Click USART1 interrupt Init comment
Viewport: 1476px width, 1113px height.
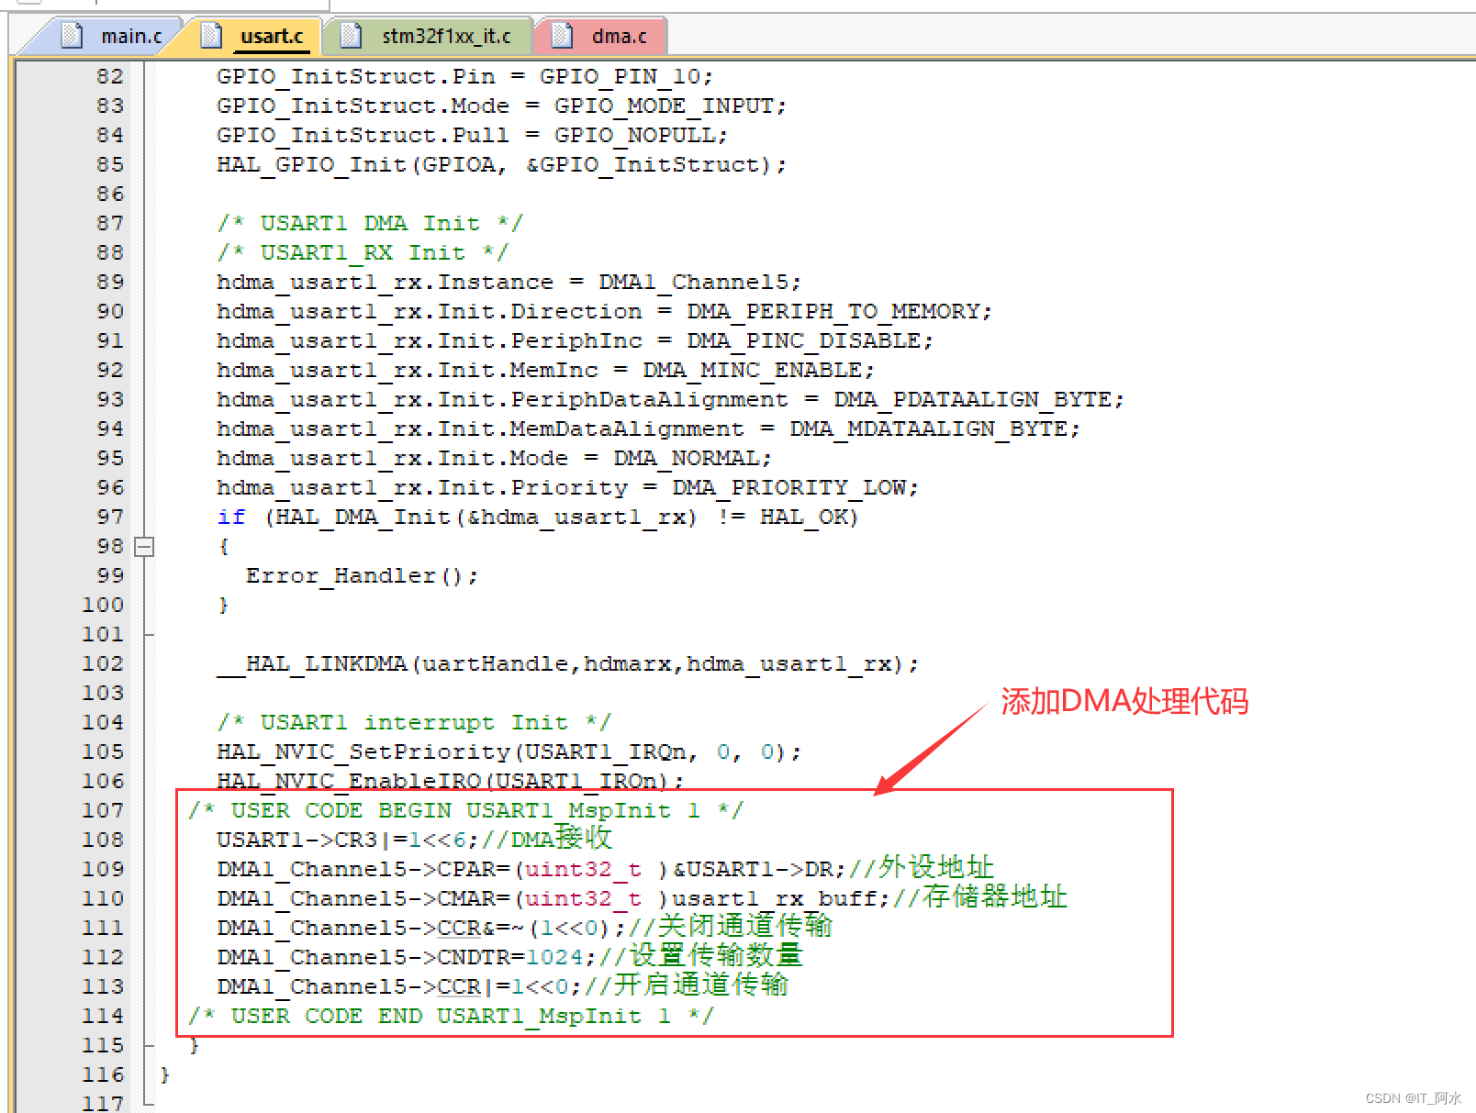pos(414,722)
